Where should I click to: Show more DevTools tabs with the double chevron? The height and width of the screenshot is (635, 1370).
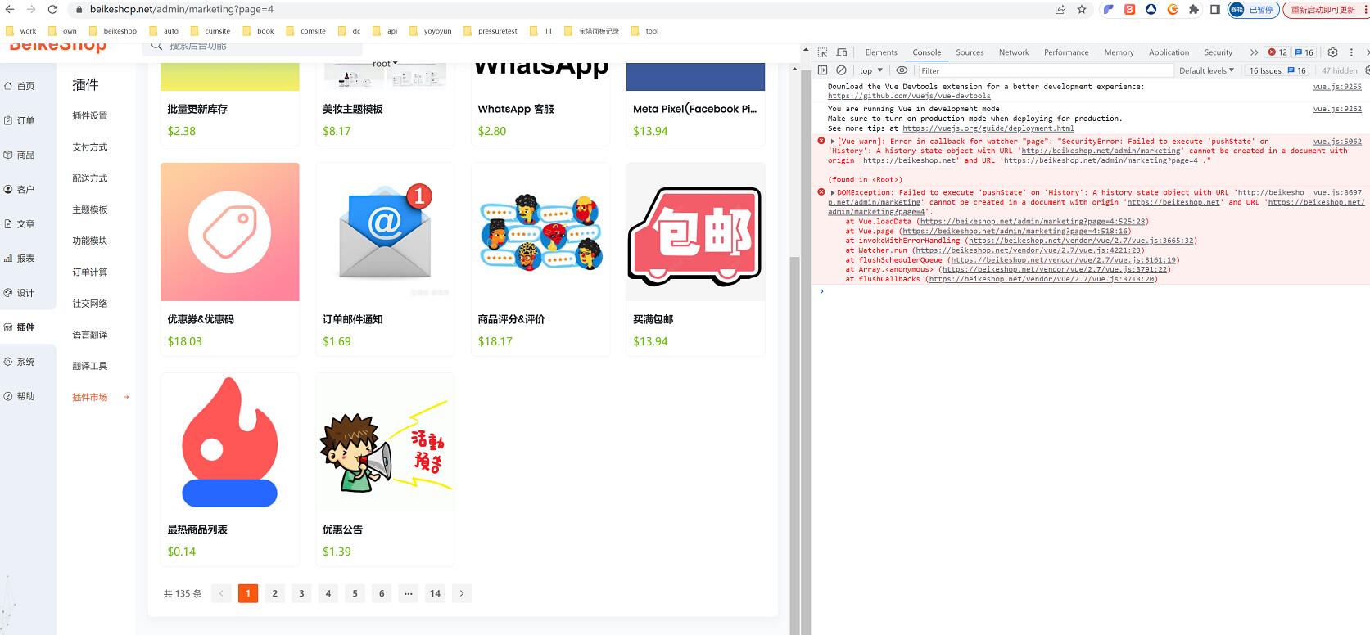1254,52
